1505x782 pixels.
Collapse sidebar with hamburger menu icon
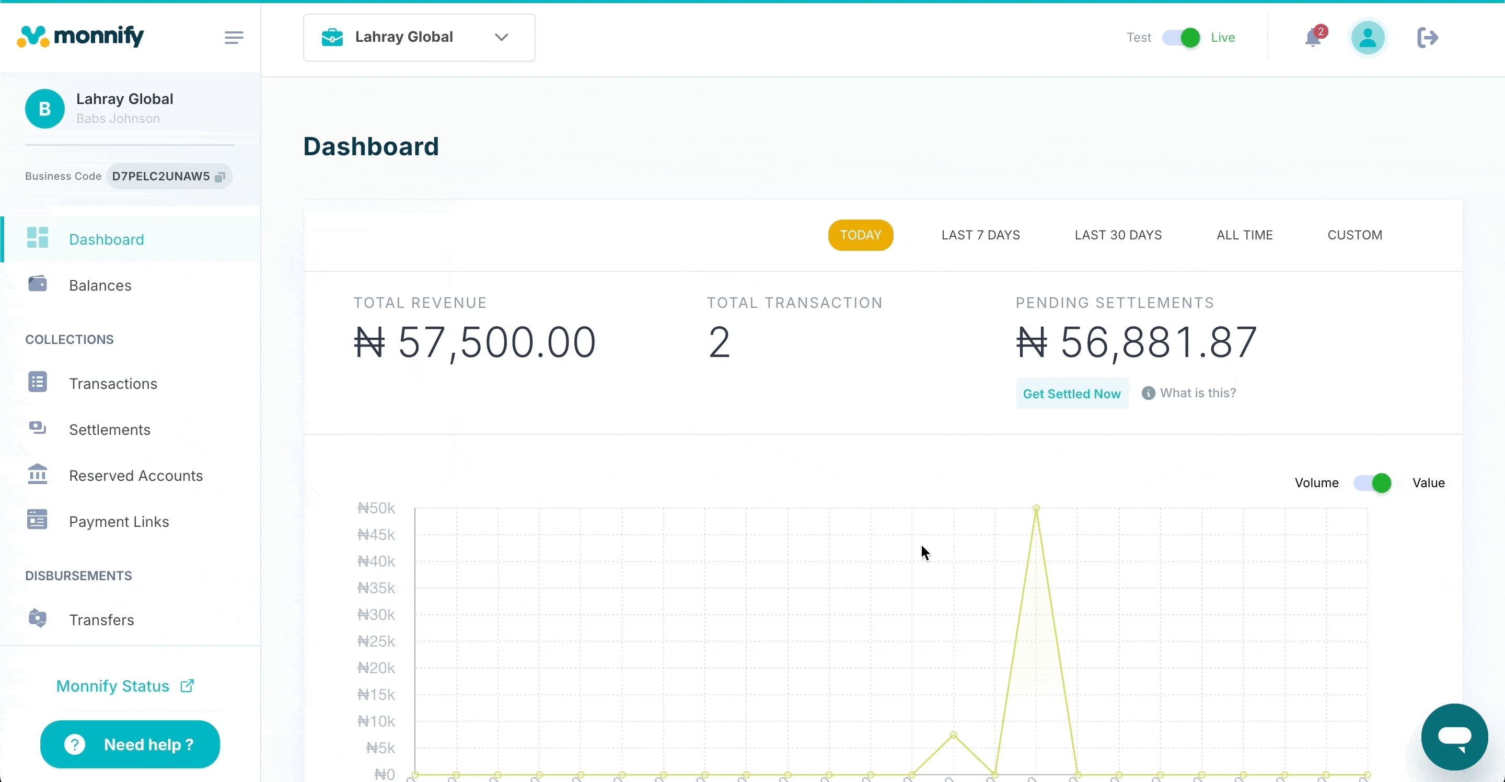point(234,38)
